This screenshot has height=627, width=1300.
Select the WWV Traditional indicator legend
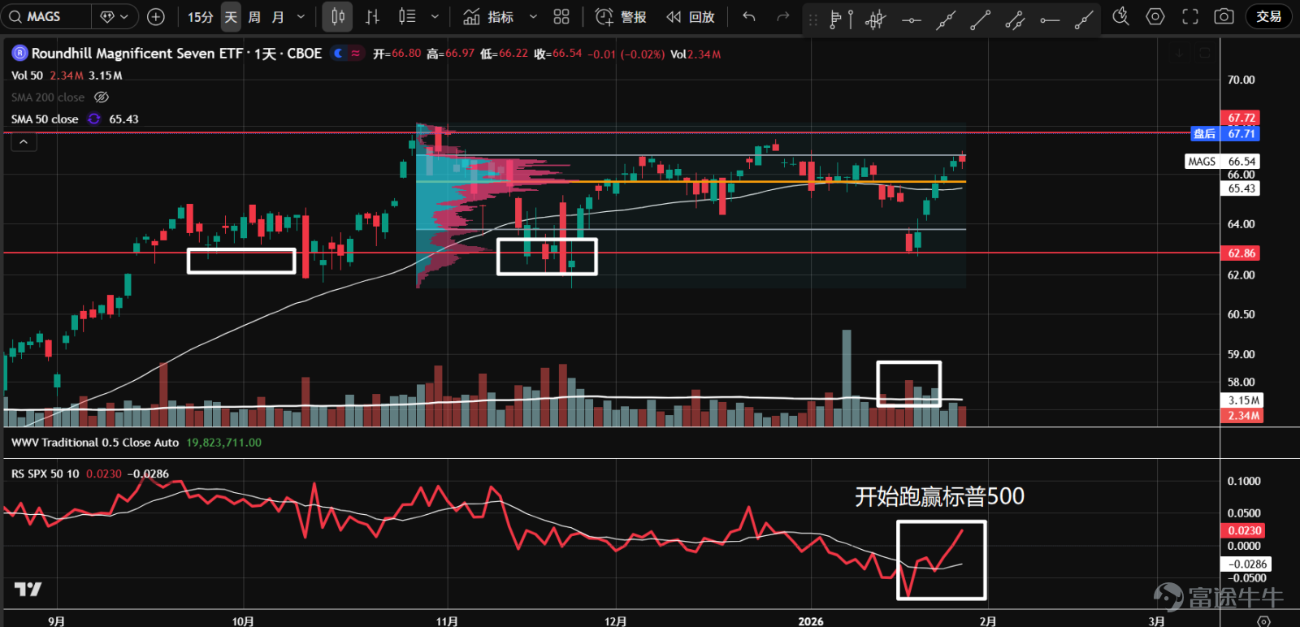tap(95, 443)
